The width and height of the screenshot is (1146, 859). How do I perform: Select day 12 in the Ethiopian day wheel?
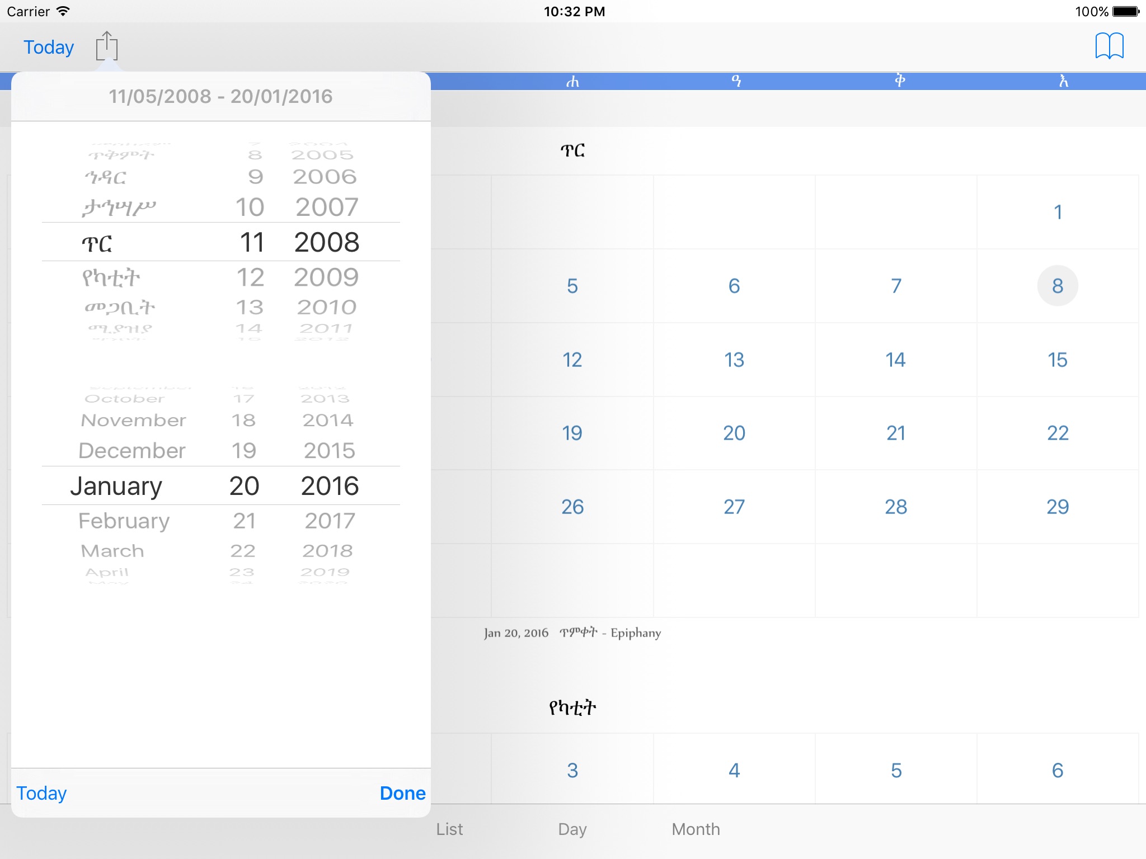pyautogui.click(x=250, y=277)
